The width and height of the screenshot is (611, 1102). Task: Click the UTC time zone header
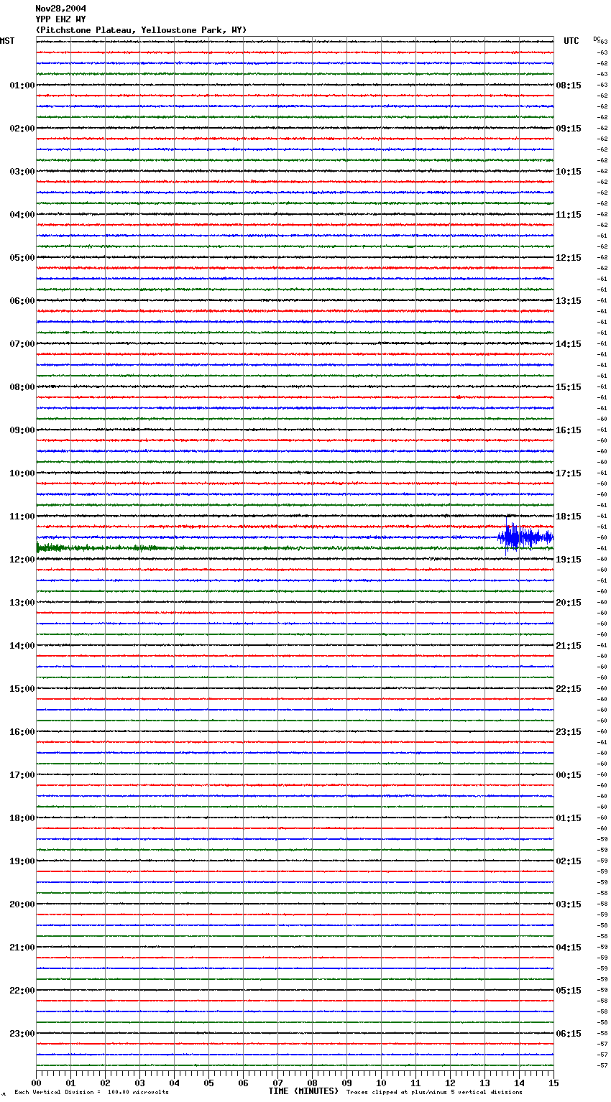(571, 41)
